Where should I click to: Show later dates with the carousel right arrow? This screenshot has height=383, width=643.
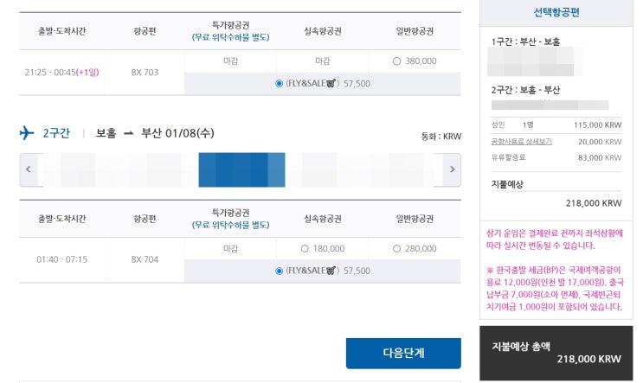coord(451,169)
